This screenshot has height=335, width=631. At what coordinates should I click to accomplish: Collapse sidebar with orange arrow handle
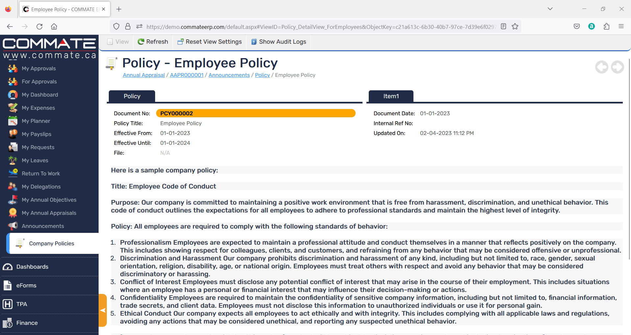point(103,310)
